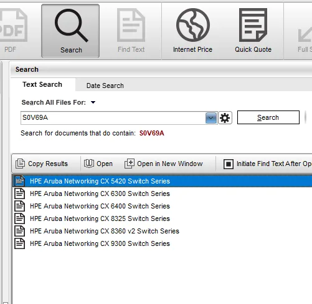Select CX 5420 Switch Series result

click(163, 181)
